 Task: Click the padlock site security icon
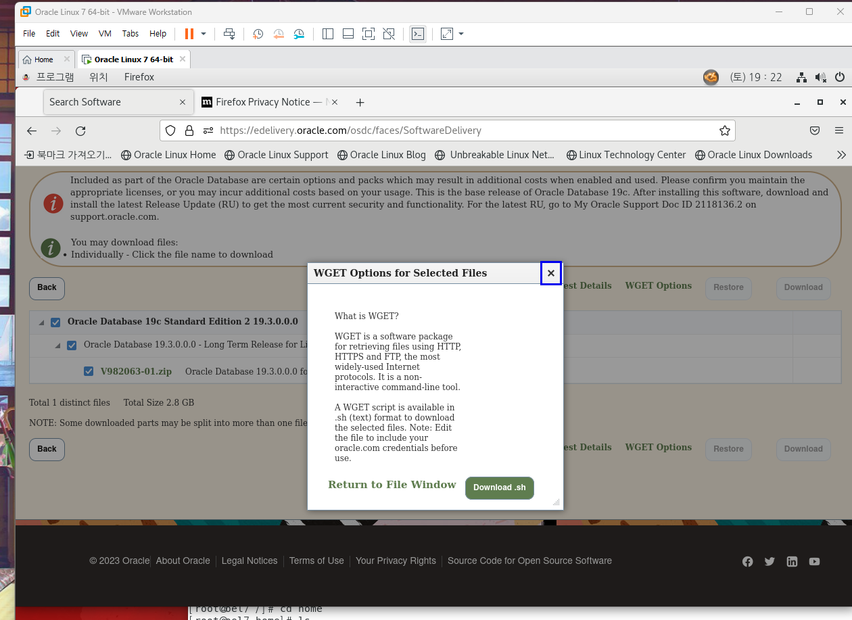coord(189,130)
